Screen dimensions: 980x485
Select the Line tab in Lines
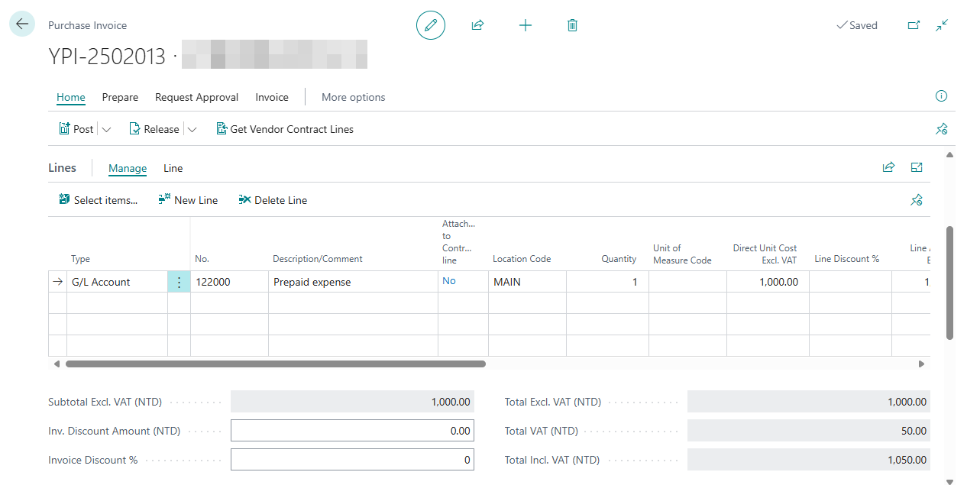point(173,168)
